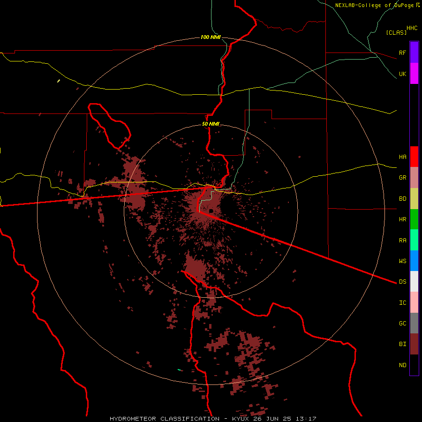Click the 'GR' legend label
The image size is (422, 422).
(402, 178)
